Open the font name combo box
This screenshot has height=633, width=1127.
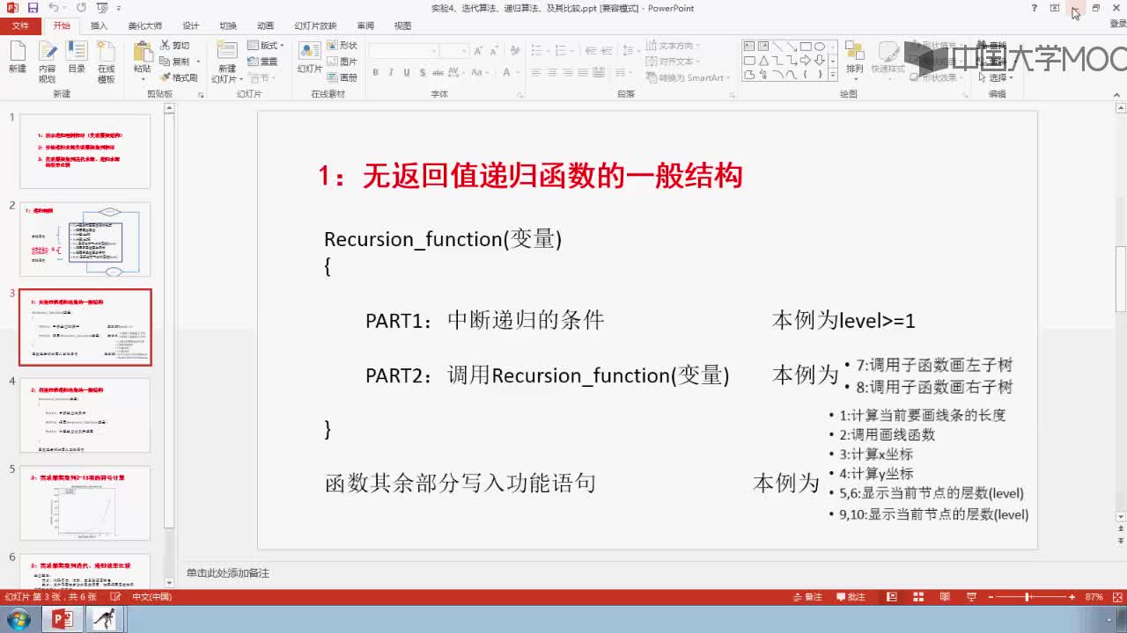[403, 51]
